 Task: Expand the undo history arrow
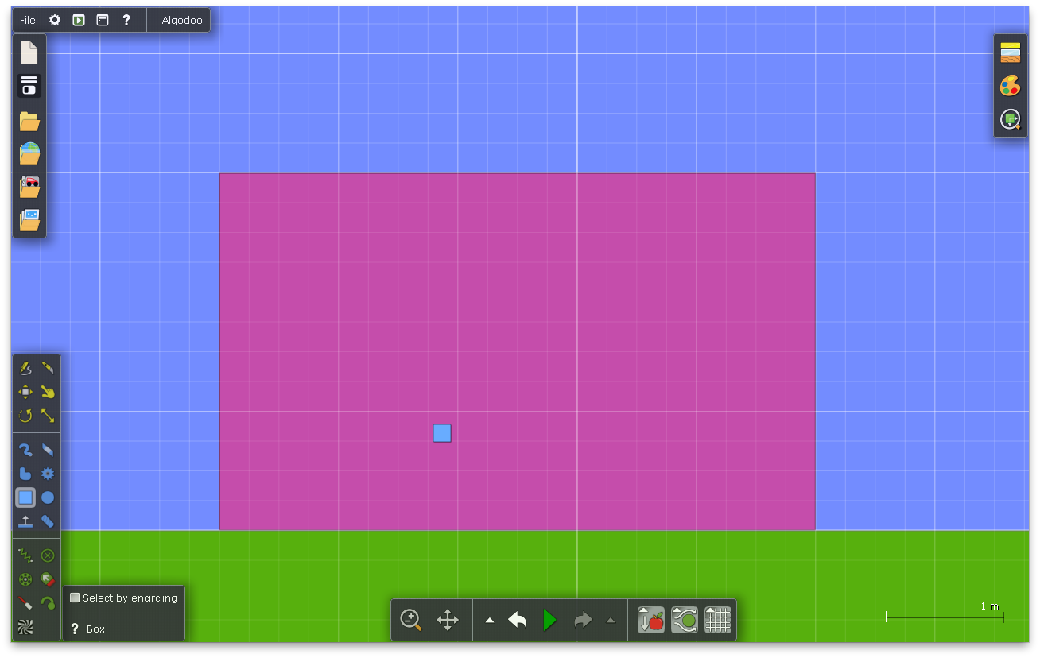pos(490,621)
